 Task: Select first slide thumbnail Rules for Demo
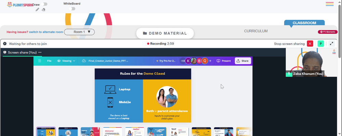46,132
